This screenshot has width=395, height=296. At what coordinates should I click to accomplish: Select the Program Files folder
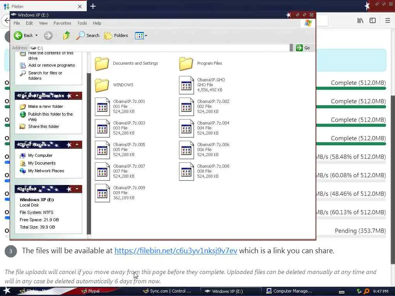201,64
